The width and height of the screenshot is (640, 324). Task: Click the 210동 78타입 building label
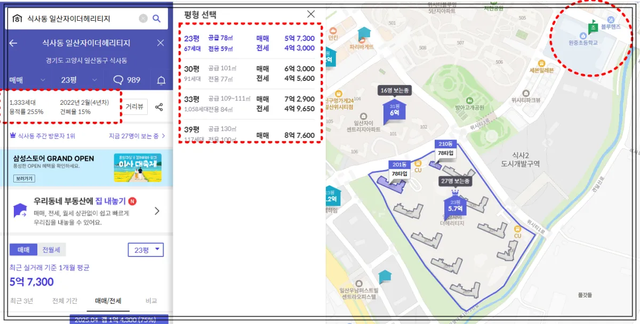point(445,149)
